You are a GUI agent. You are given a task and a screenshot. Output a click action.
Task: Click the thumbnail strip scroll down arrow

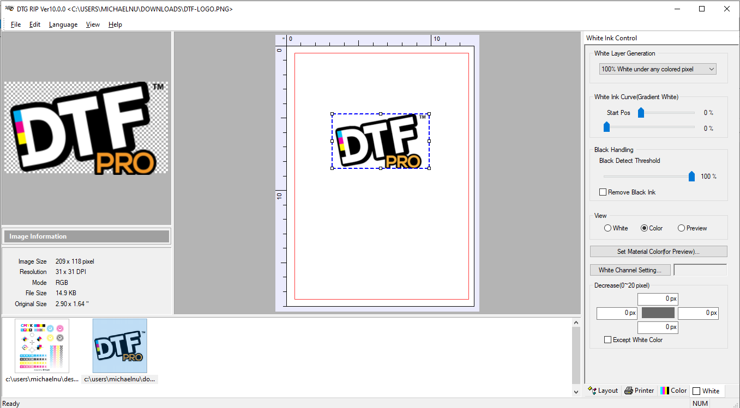click(x=576, y=392)
